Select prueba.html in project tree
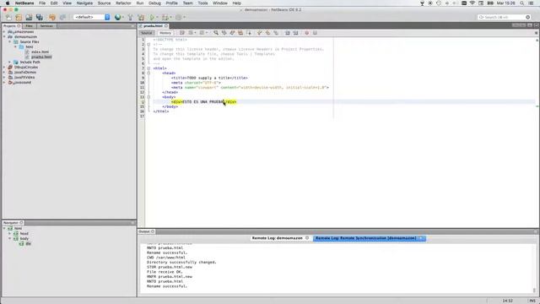540x304 pixels. coord(41,57)
